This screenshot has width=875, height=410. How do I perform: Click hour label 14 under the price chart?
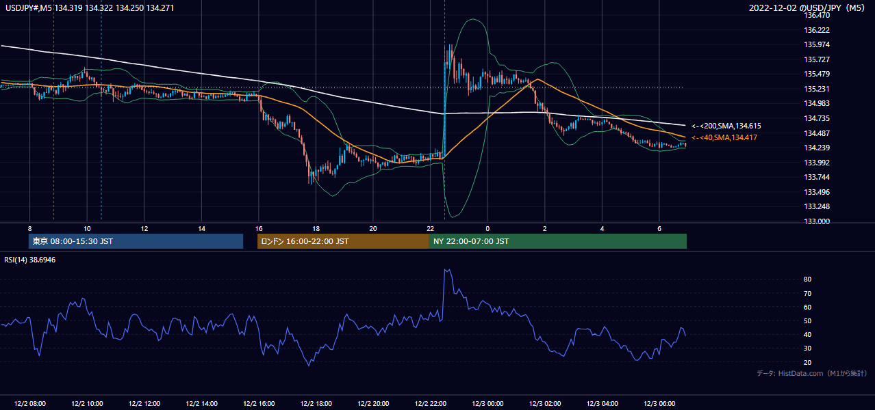tap(201, 228)
